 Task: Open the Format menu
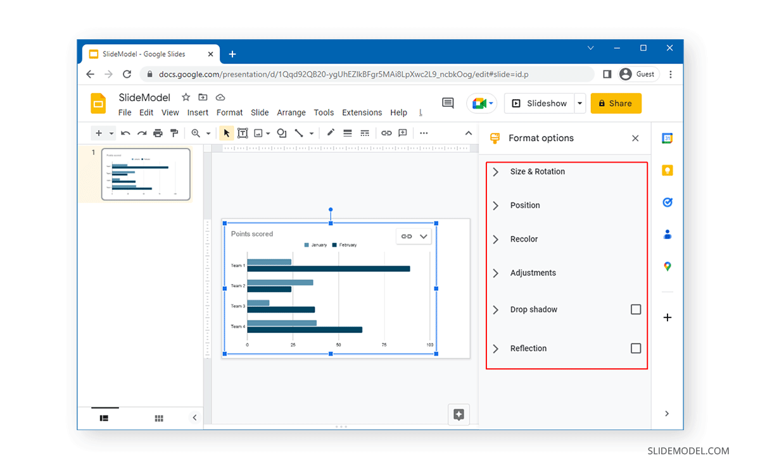tap(229, 113)
